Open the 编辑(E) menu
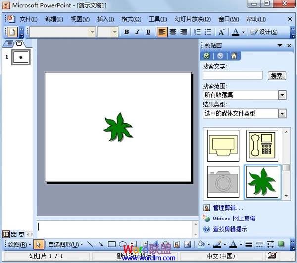The height and width of the screenshot is (263, 297). 54,19
